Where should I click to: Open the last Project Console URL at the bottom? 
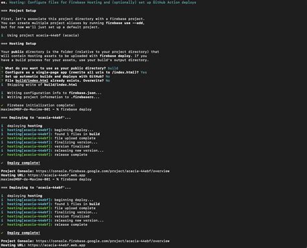tap(103, 241)
